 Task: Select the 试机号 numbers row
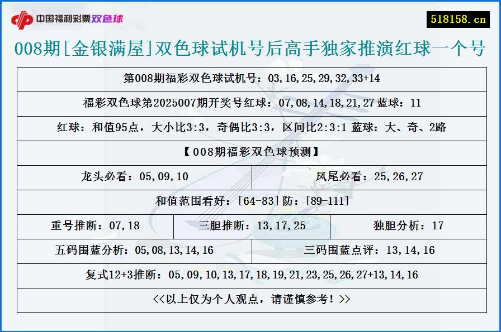pyautogui.click(x=250, y=79)
